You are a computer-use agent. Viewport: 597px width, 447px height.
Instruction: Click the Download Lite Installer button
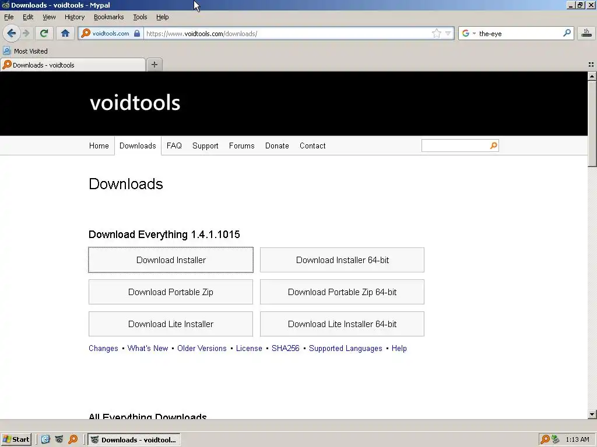tap(171, 324)
